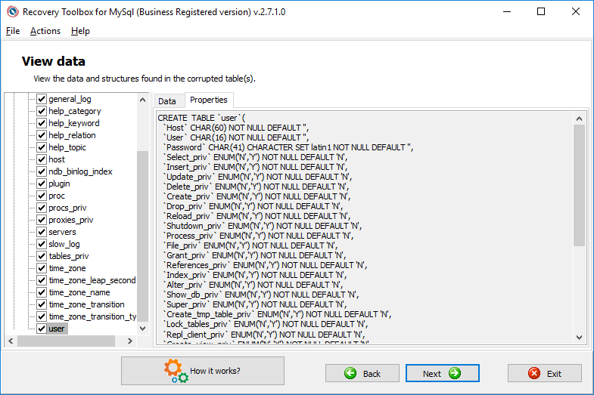
Task: Open the Help menu
Action: coord(80,31)
